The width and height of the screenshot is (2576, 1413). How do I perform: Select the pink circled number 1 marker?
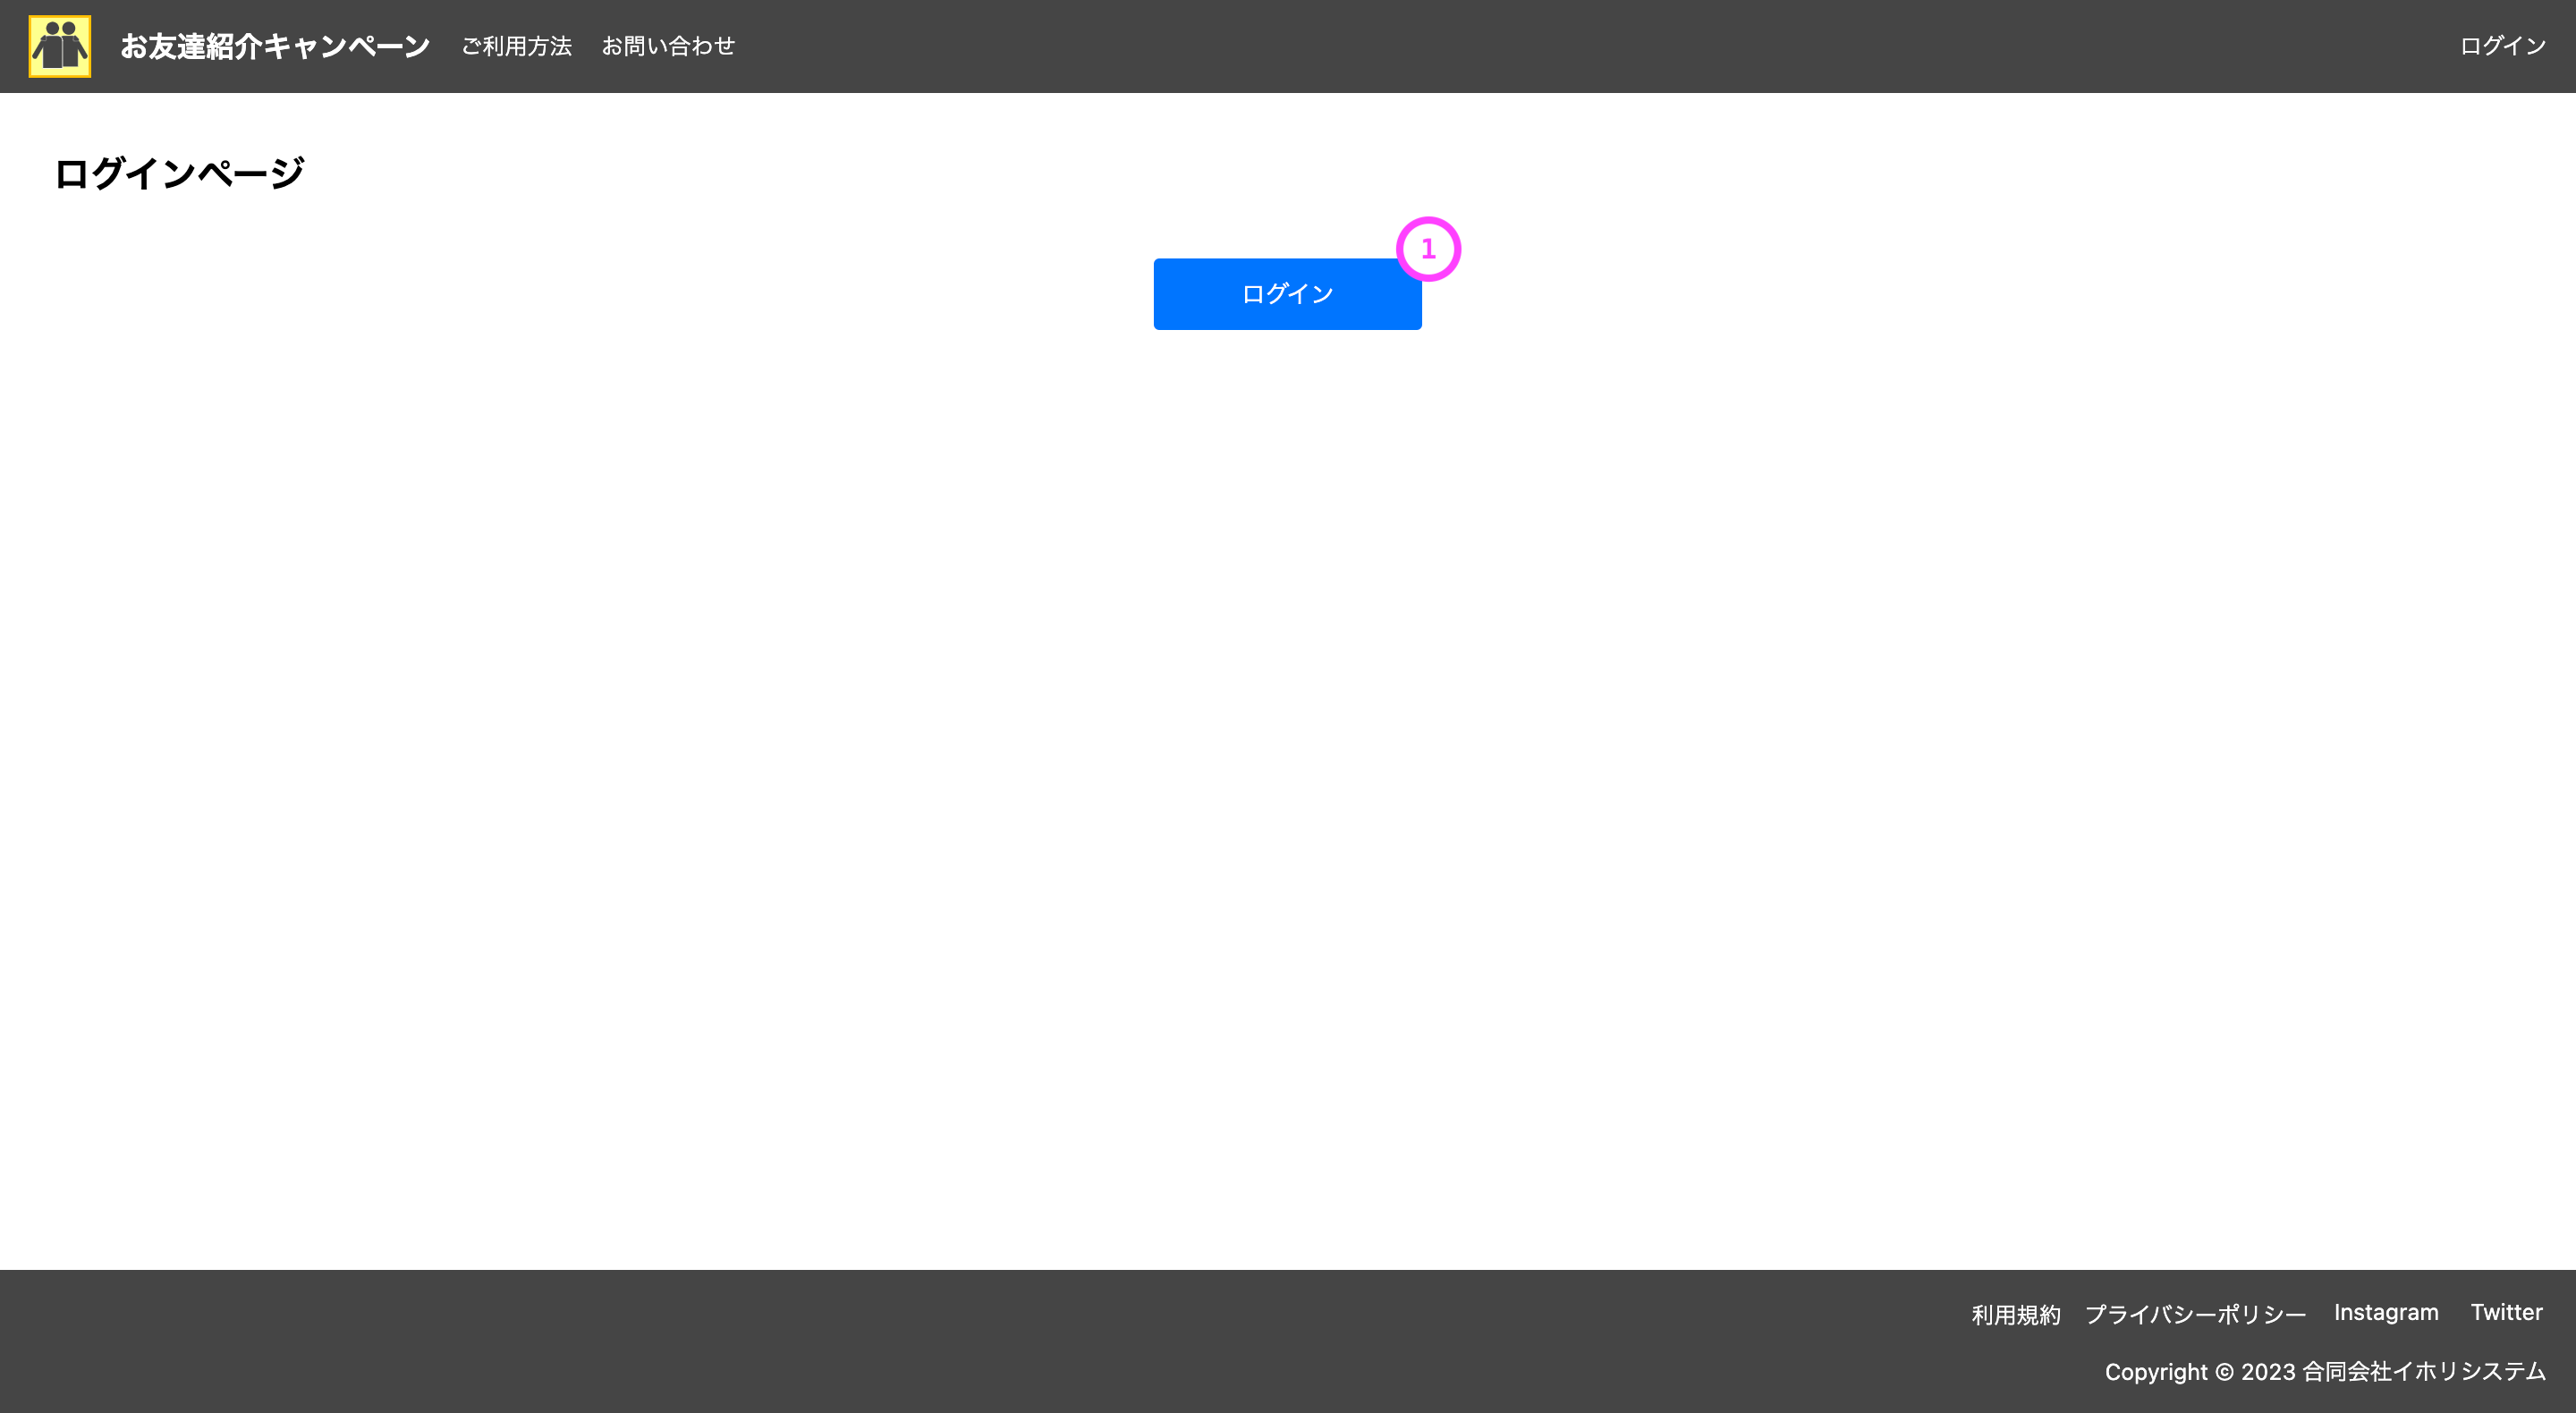tap(1428, 249)
